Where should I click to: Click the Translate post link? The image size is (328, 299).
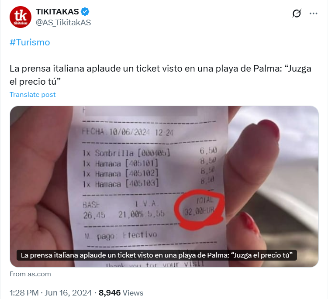tap(33, 95)
